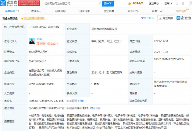Click 成立日期 value 2021-12-31
Screen dimensions: 192x131
tap(161, 41)
